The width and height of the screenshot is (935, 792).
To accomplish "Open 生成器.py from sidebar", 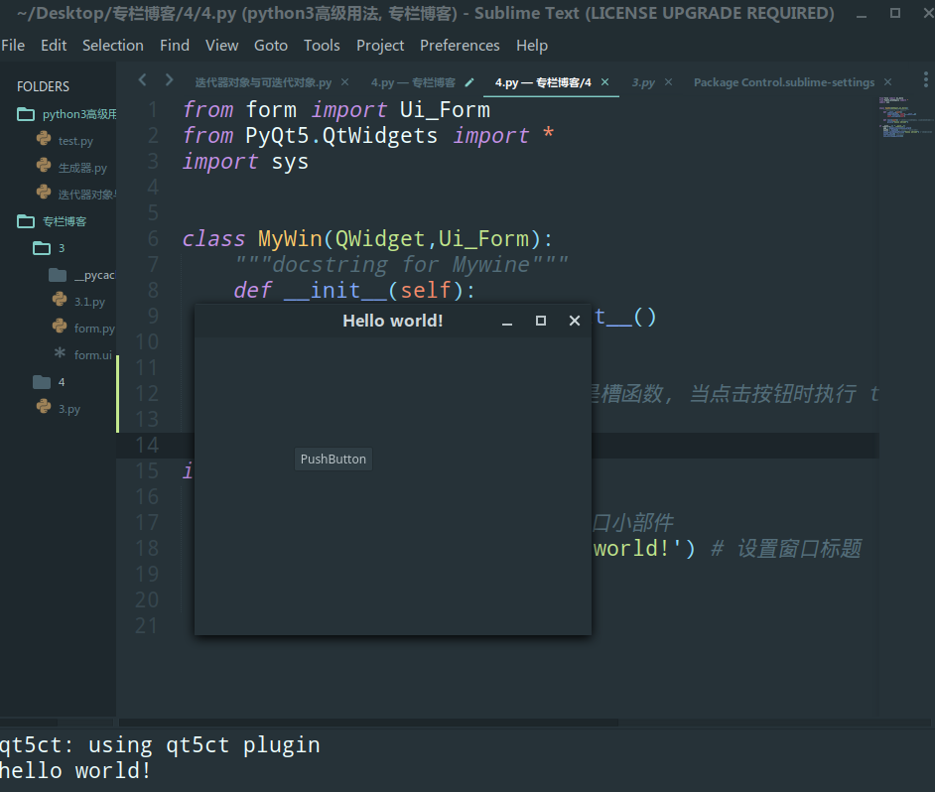I will (82, 168).
